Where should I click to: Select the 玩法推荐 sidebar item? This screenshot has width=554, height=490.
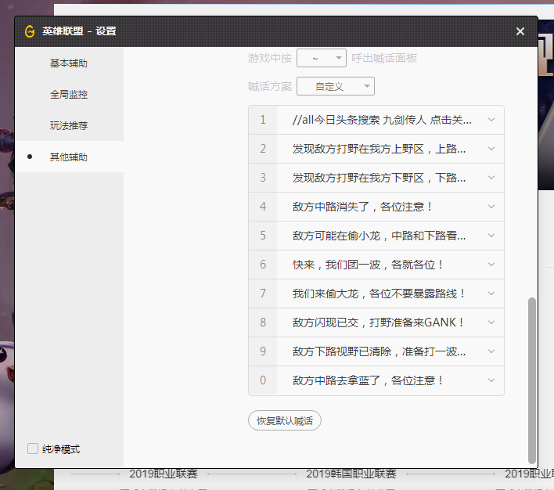tap(69, 125)
